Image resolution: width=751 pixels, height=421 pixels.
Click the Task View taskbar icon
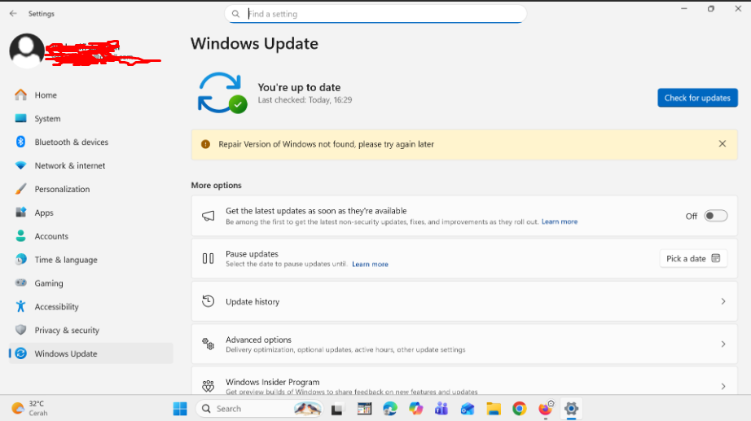tap(337, 409)
